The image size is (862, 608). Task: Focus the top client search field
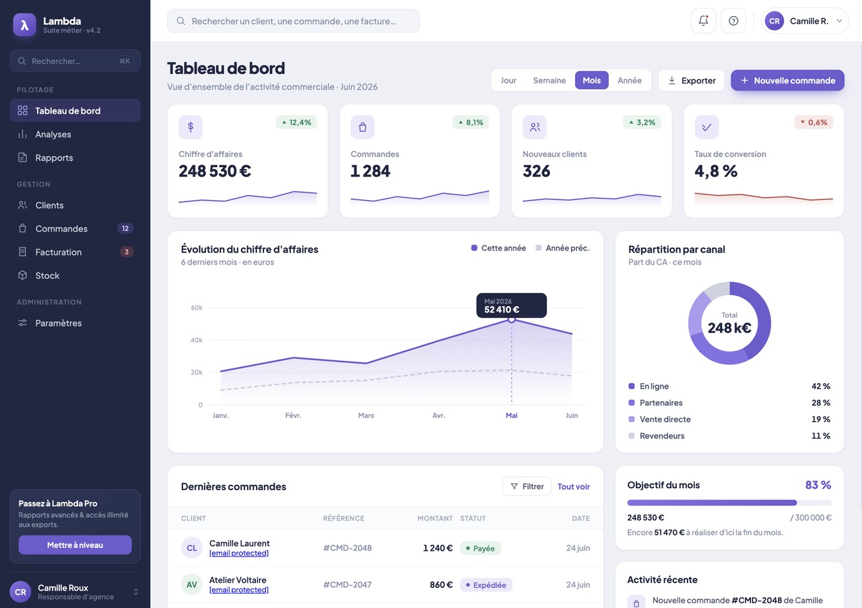[294, 21]
